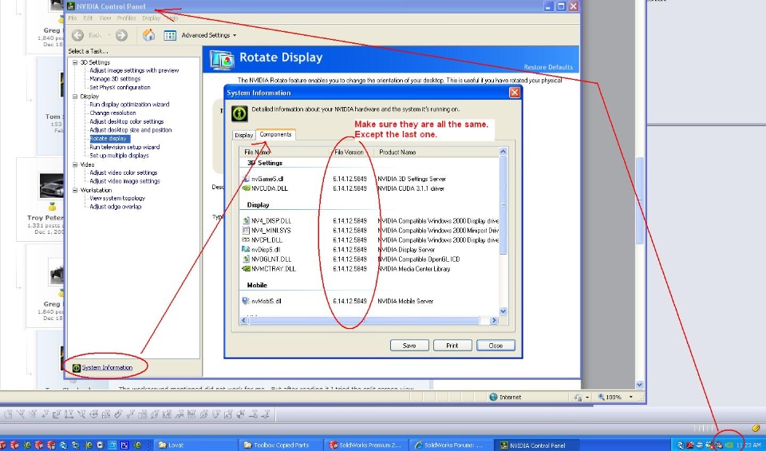Open the View menu

(105, 18)
